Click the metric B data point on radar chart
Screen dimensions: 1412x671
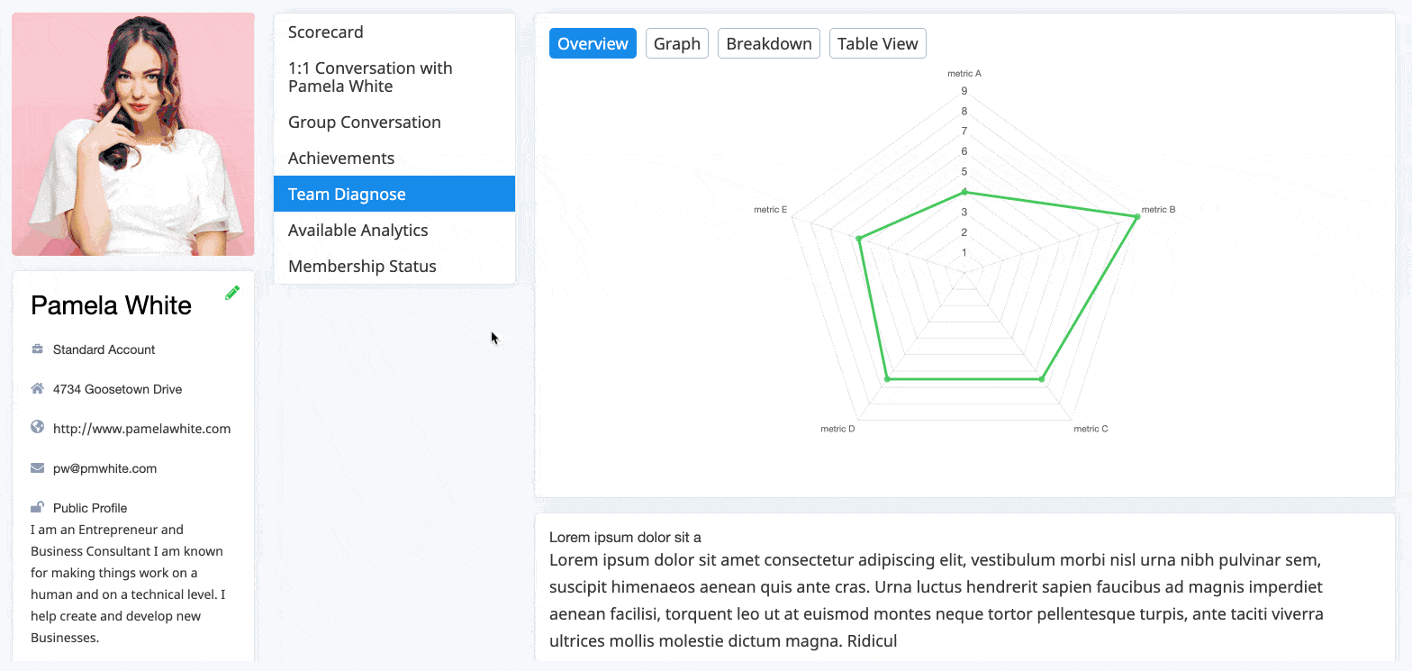(x=1136, y=216)
